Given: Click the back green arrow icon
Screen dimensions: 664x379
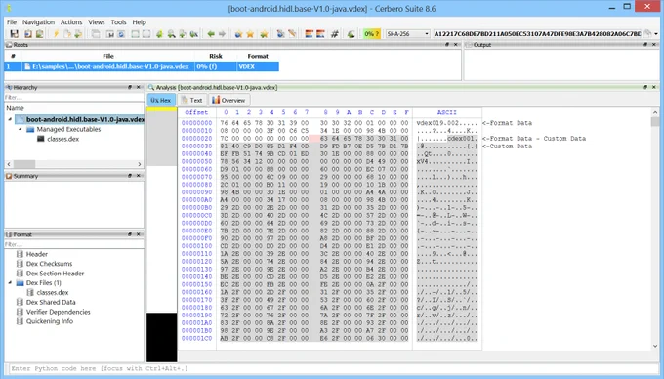Looking at the screenshot, I should pyautogui.click(x=211, y=34).
